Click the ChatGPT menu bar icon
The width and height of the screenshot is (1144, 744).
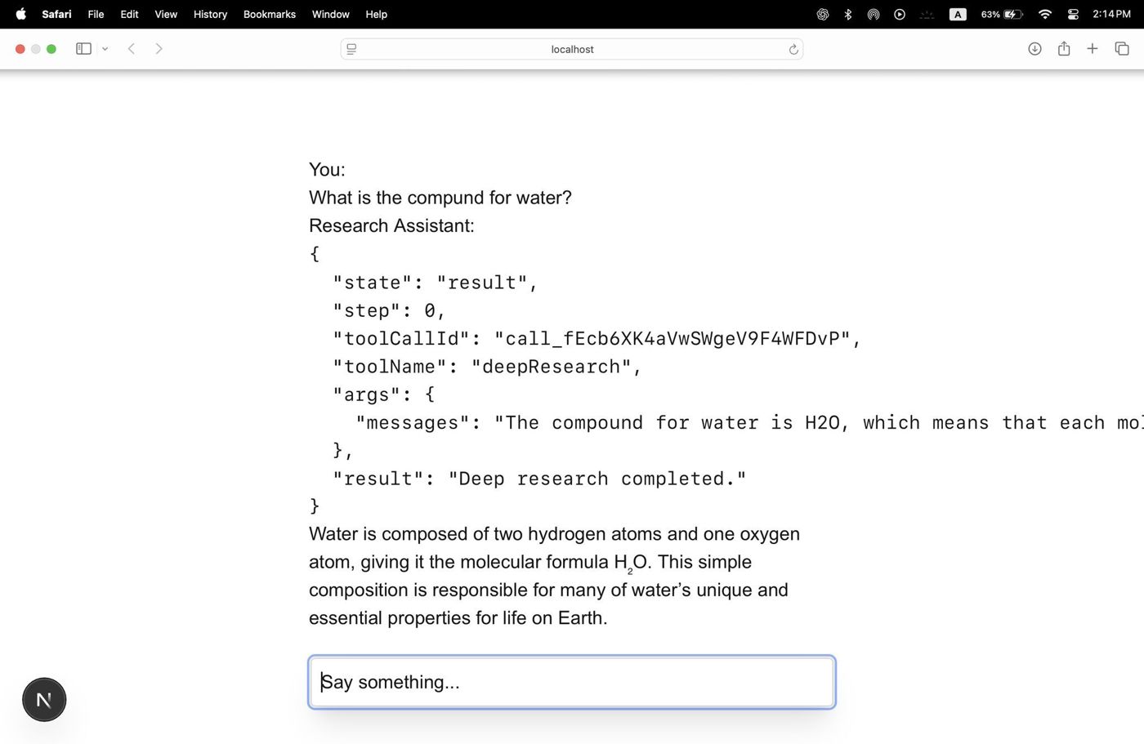click(x=823, y=14)
